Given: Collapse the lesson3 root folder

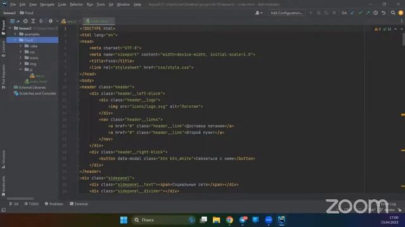Looking at the screenshot, I should point(10,28).
